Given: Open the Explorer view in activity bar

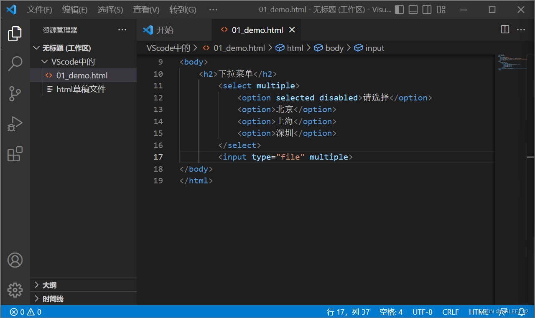Looking at the screenshot, I should point(15,34).
